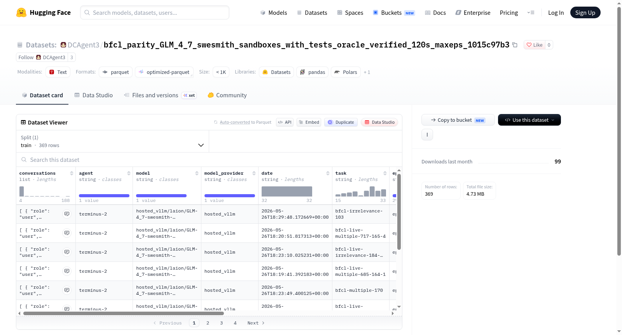
Task: Sort the task column via its sort icon
Action: click(385, 173)
